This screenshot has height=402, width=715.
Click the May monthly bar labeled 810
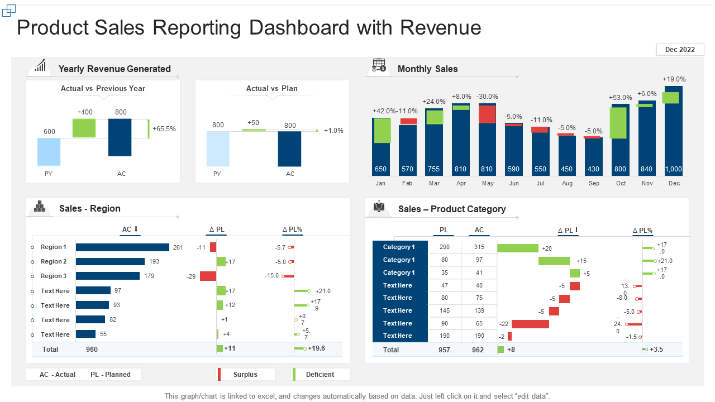point(487,140)
